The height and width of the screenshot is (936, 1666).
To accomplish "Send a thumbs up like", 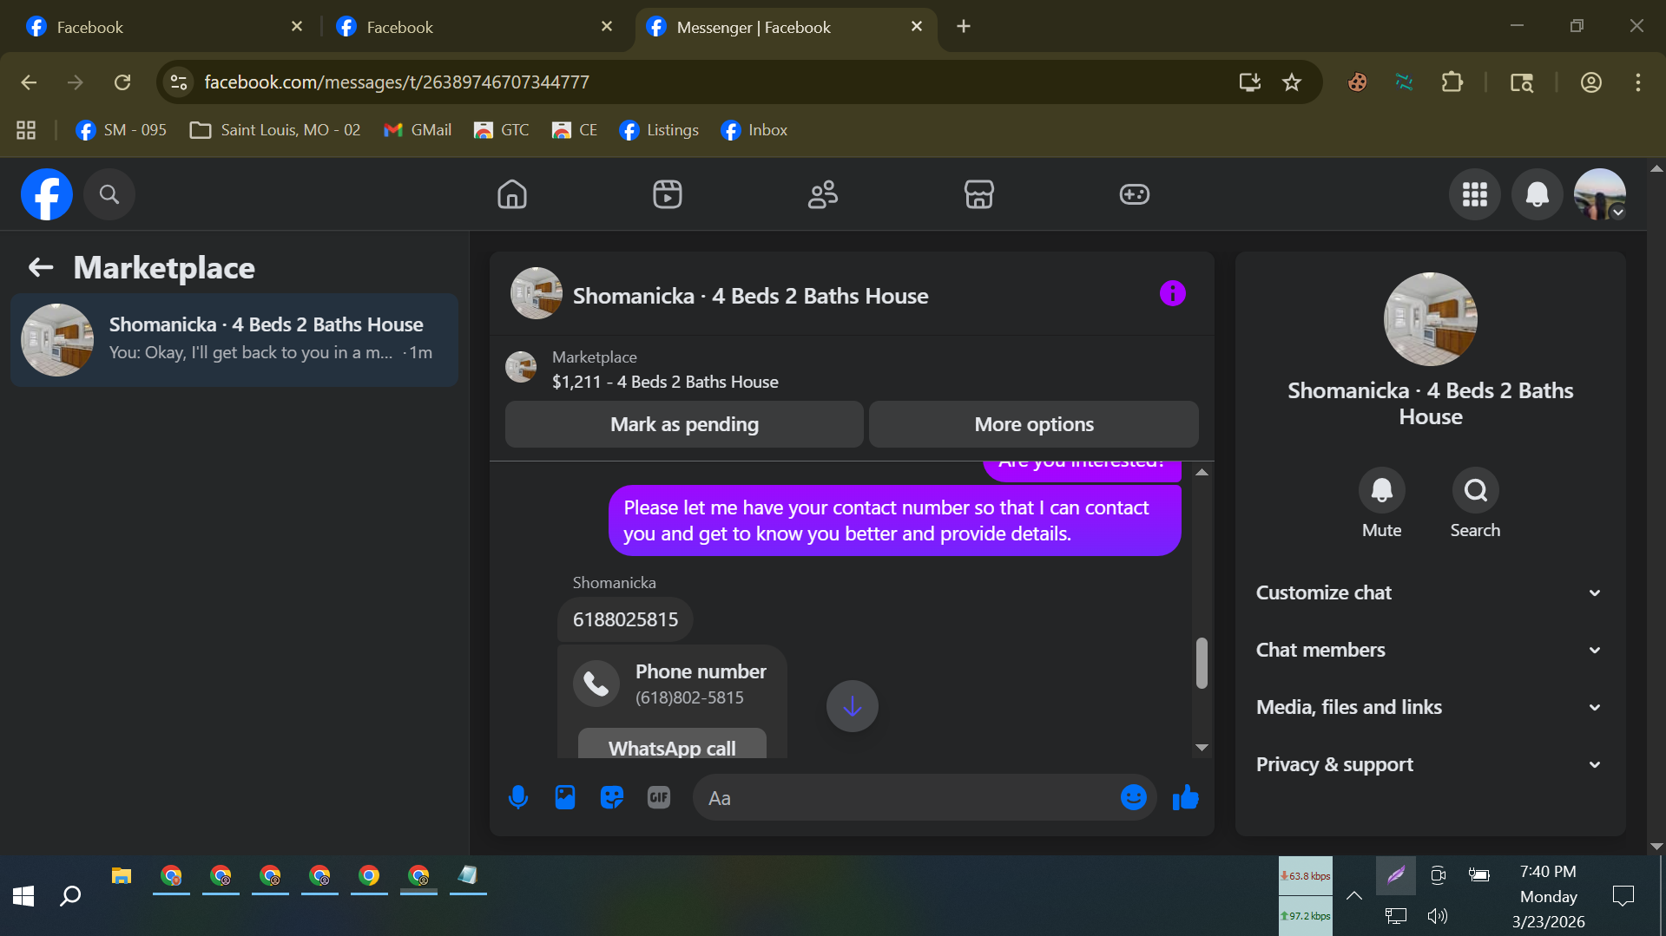I will point(1186,797).
